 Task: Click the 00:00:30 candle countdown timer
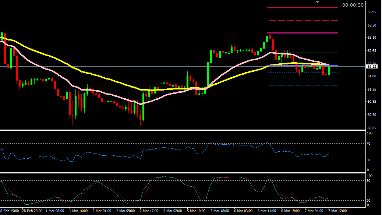point(353,5)
